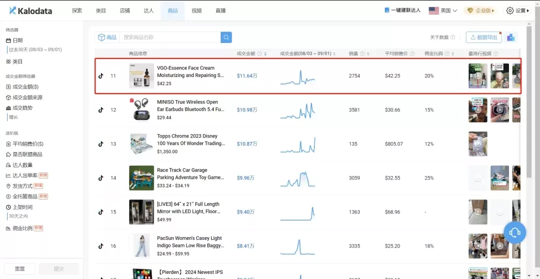Click the clock icon beside 上架时间

pyautogui.click(x=9, y=207)
